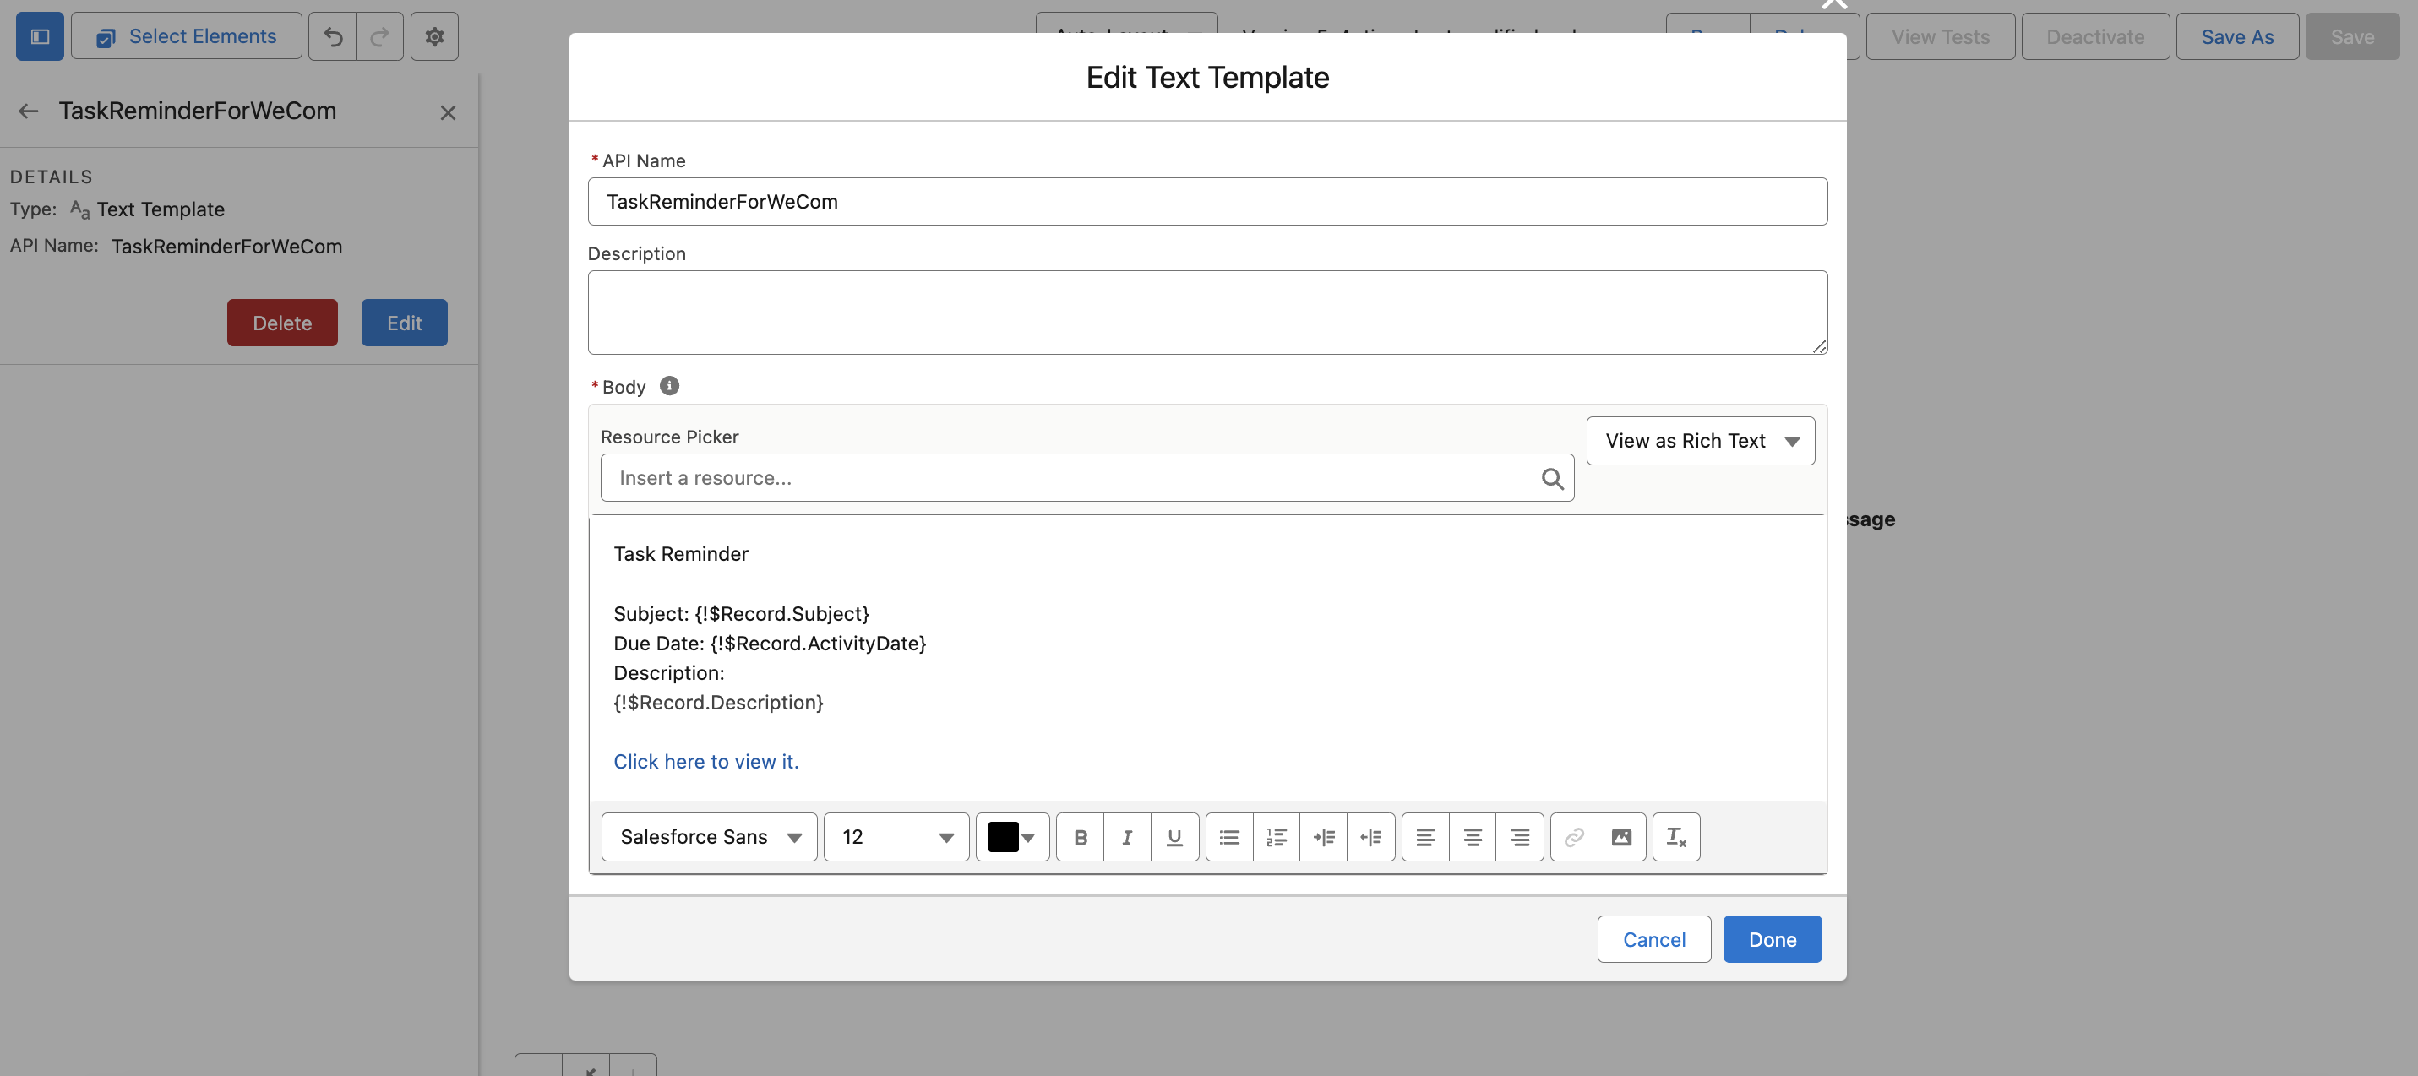2418x1076 pixels.
Task: Delete the text template resource
Action: (x=282, y=323)
